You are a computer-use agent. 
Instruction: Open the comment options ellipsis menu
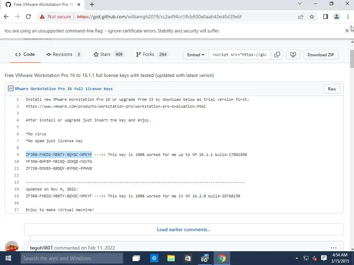[x=334, y=248]
